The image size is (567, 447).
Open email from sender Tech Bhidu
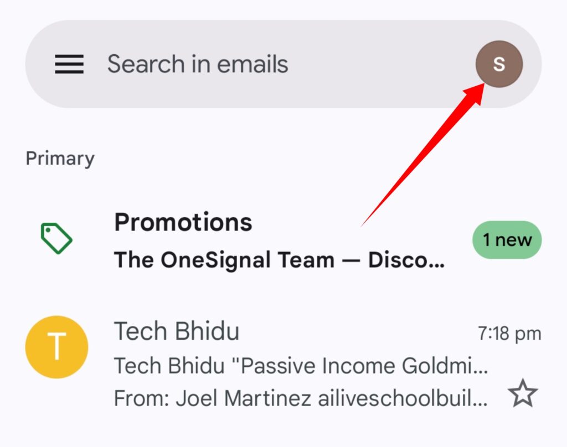coord(177,331)
